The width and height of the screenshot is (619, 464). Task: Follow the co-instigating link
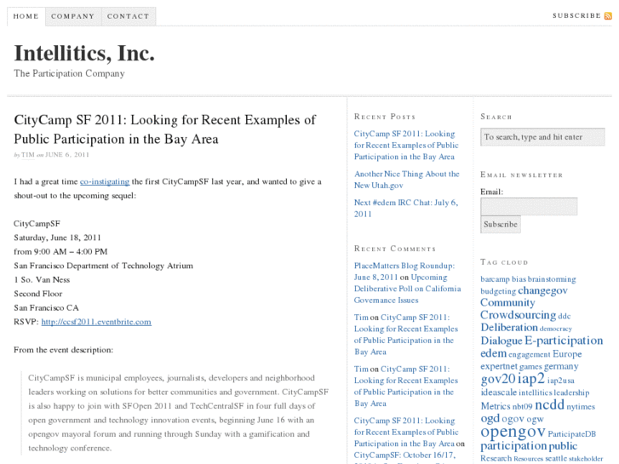(x=105, y=181)
